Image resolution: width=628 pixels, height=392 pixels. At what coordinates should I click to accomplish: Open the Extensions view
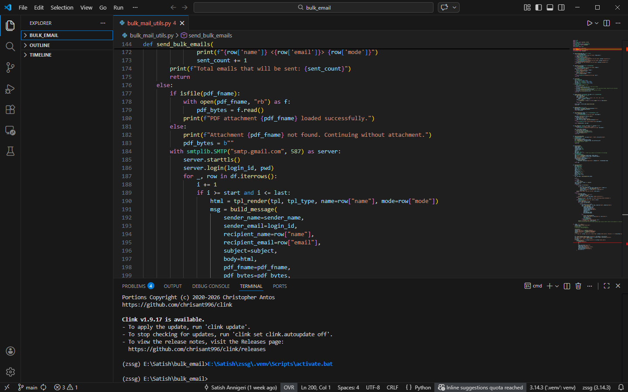(10, 109)
